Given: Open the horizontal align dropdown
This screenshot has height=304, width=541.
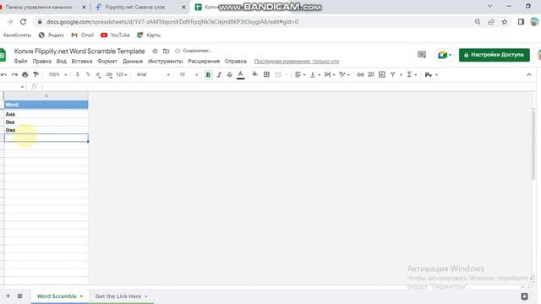Looking at the screenshot, I should point(300,75).
